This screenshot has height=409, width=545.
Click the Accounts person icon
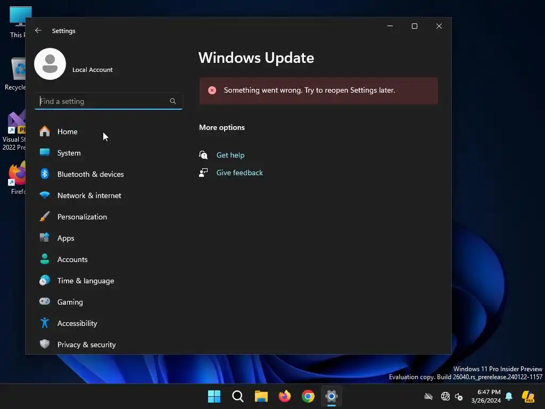click(x=45, y=259)
